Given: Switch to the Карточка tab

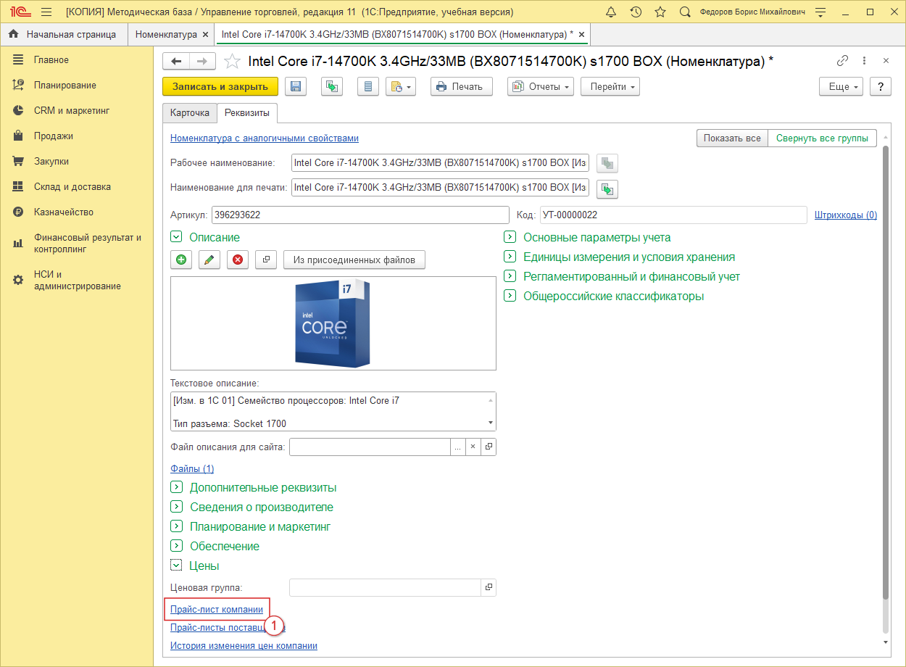Looking at the screenshot, I should [x=190, y=113].
